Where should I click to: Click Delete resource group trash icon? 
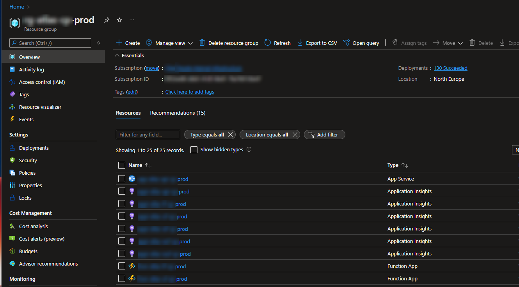[x=202, y=43]
